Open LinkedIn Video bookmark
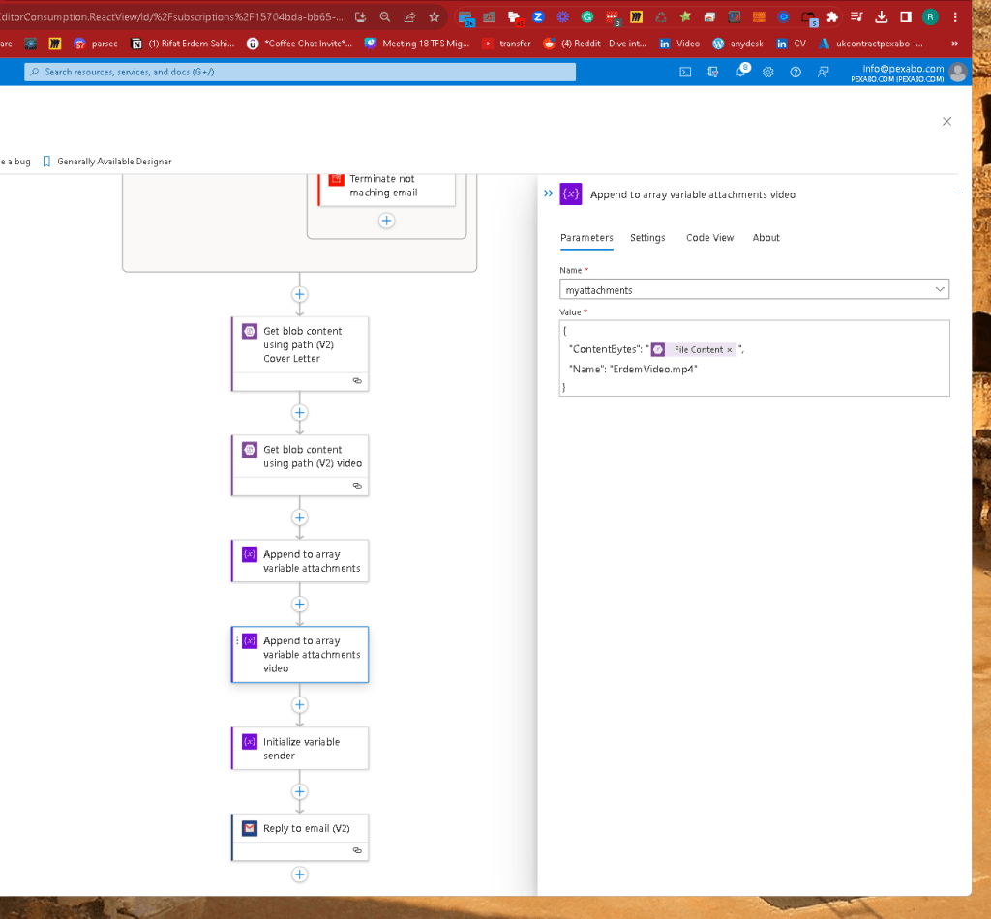The height and width of the screenshot is (919, 991). point(679,44)
